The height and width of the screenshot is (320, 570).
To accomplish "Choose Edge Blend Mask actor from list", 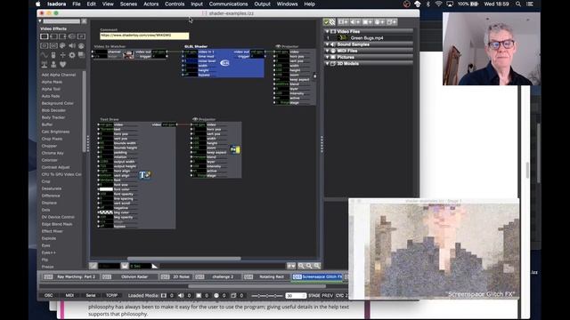I will [57, 224].
